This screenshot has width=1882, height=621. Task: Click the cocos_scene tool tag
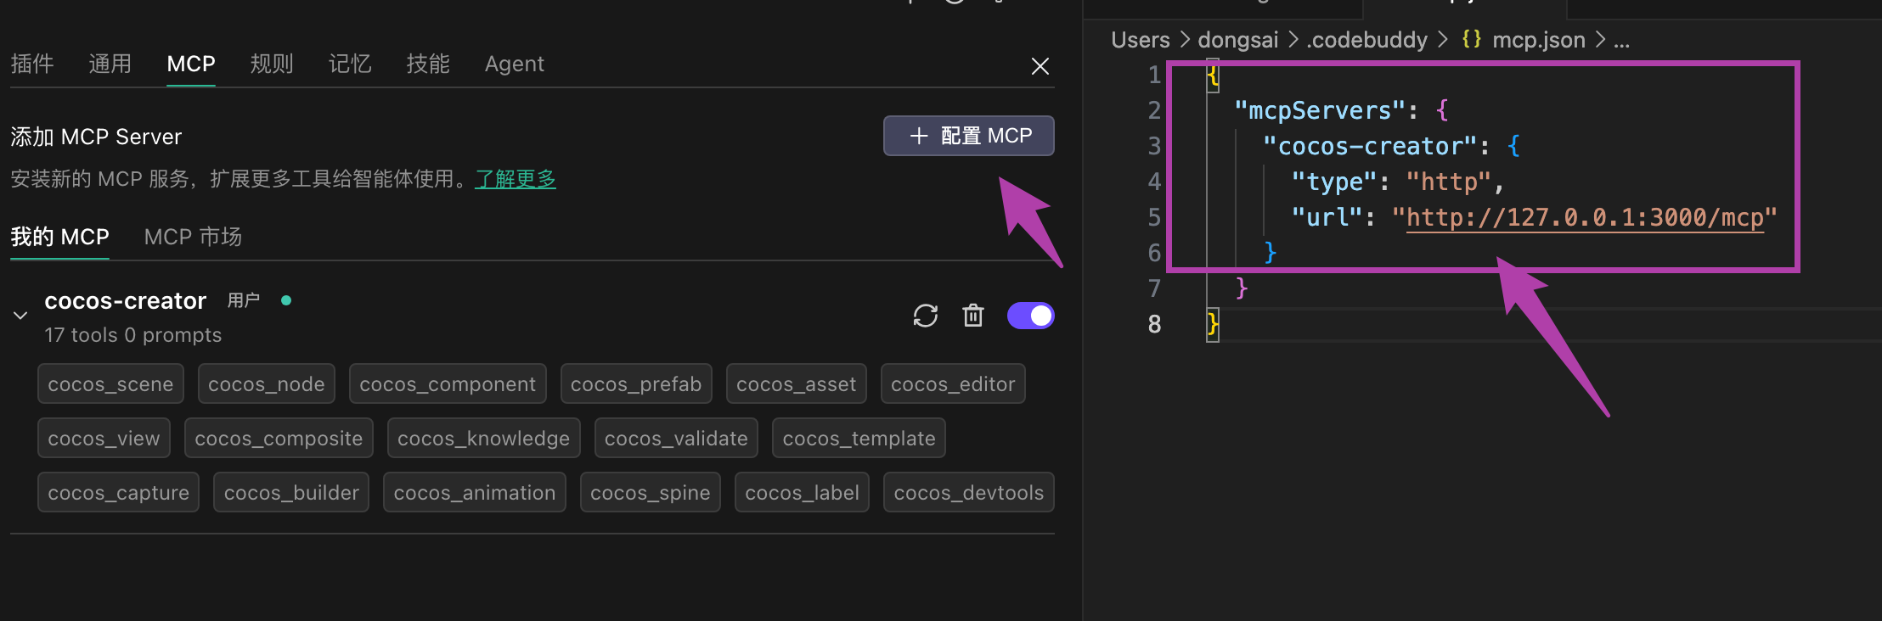(110, 384)
